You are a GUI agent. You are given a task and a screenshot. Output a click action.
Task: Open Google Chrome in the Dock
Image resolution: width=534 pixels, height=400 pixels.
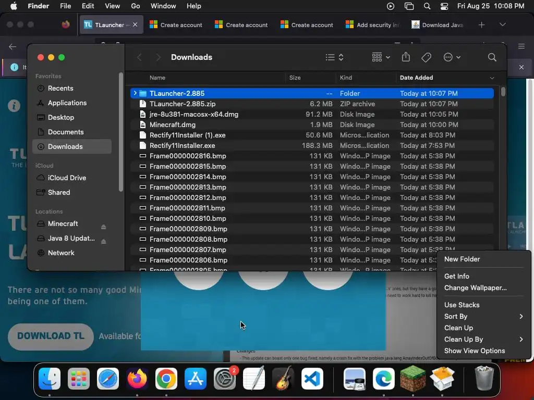tap(166, 379)
